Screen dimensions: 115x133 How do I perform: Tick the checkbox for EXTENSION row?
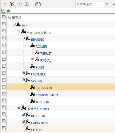click(3, 86)
